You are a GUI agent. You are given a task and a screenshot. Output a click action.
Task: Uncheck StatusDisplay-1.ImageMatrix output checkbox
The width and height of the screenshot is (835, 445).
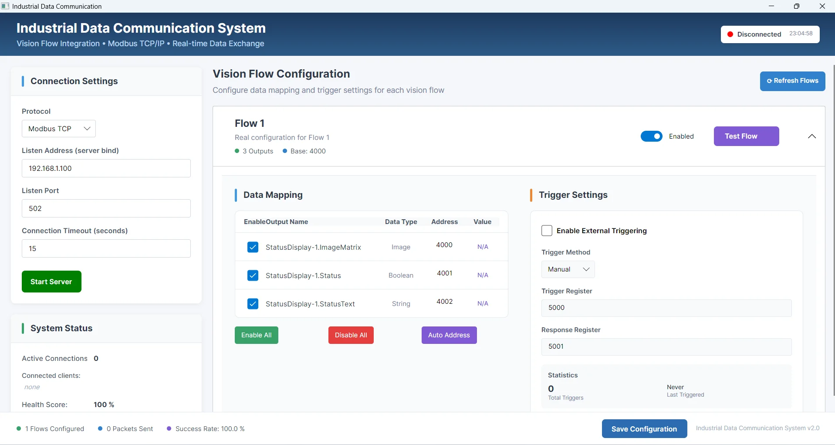[x=253, y=247]
